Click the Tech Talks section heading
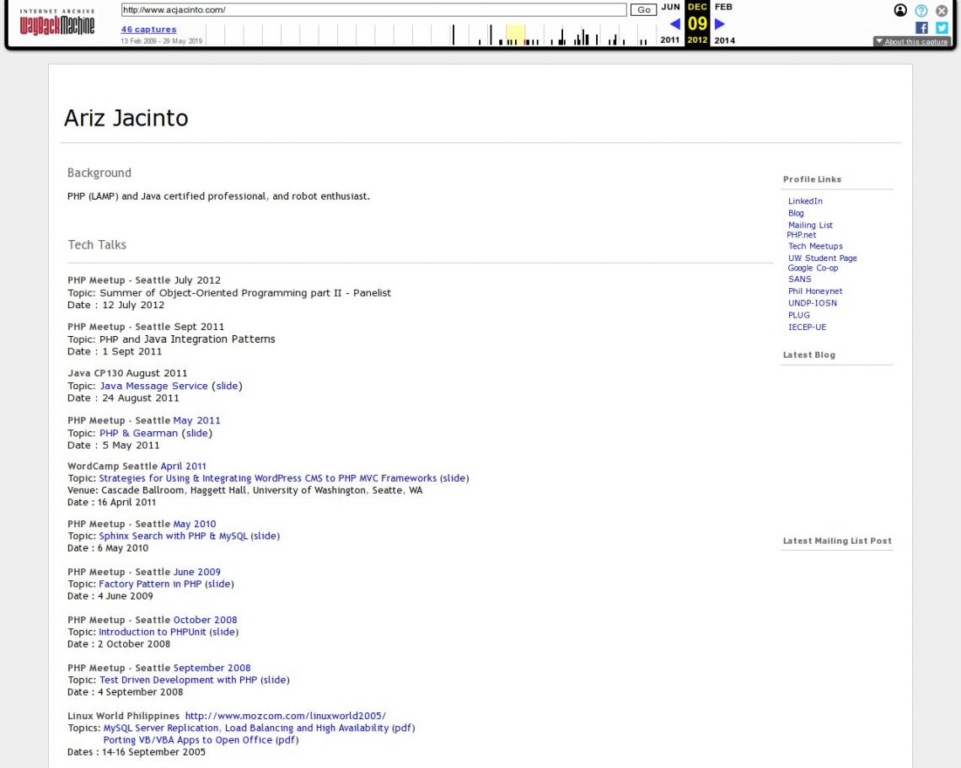This screenshot has width=961, height=768. tap(97, 245)
